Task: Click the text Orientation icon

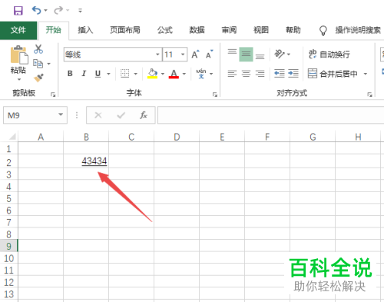Action: click(280, 54)
